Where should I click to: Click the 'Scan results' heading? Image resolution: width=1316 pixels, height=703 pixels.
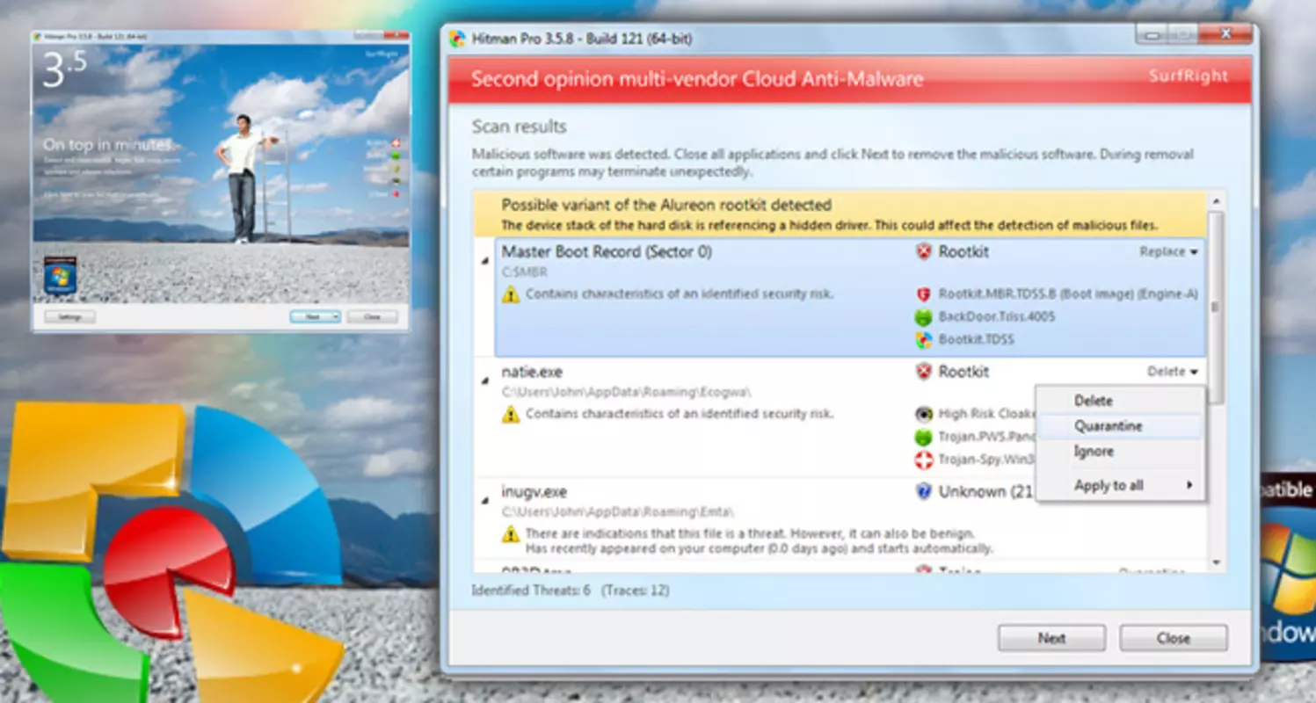click(520, 127)
